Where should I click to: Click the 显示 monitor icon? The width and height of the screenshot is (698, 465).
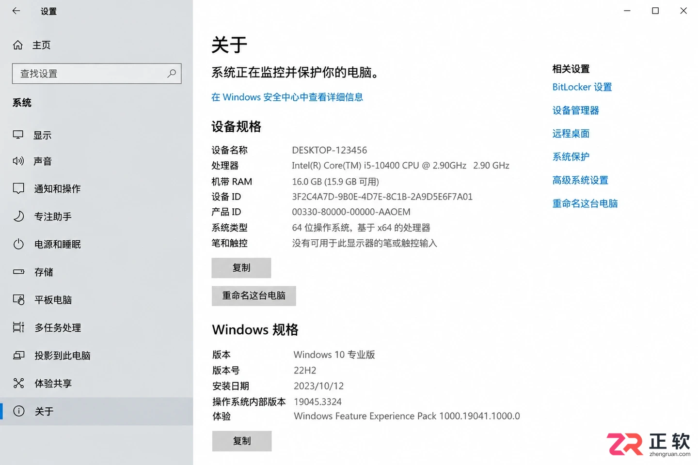point(18,135)
